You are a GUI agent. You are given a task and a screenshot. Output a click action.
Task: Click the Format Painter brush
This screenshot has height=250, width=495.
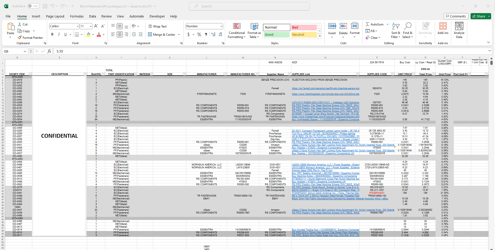[20, 38]
